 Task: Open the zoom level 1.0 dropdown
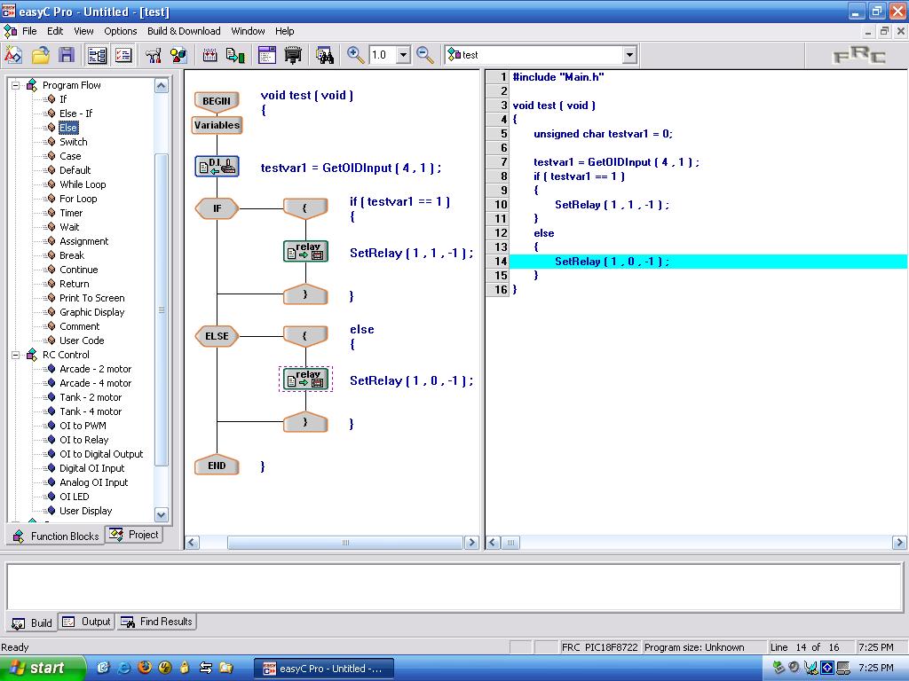click(404, 55)
